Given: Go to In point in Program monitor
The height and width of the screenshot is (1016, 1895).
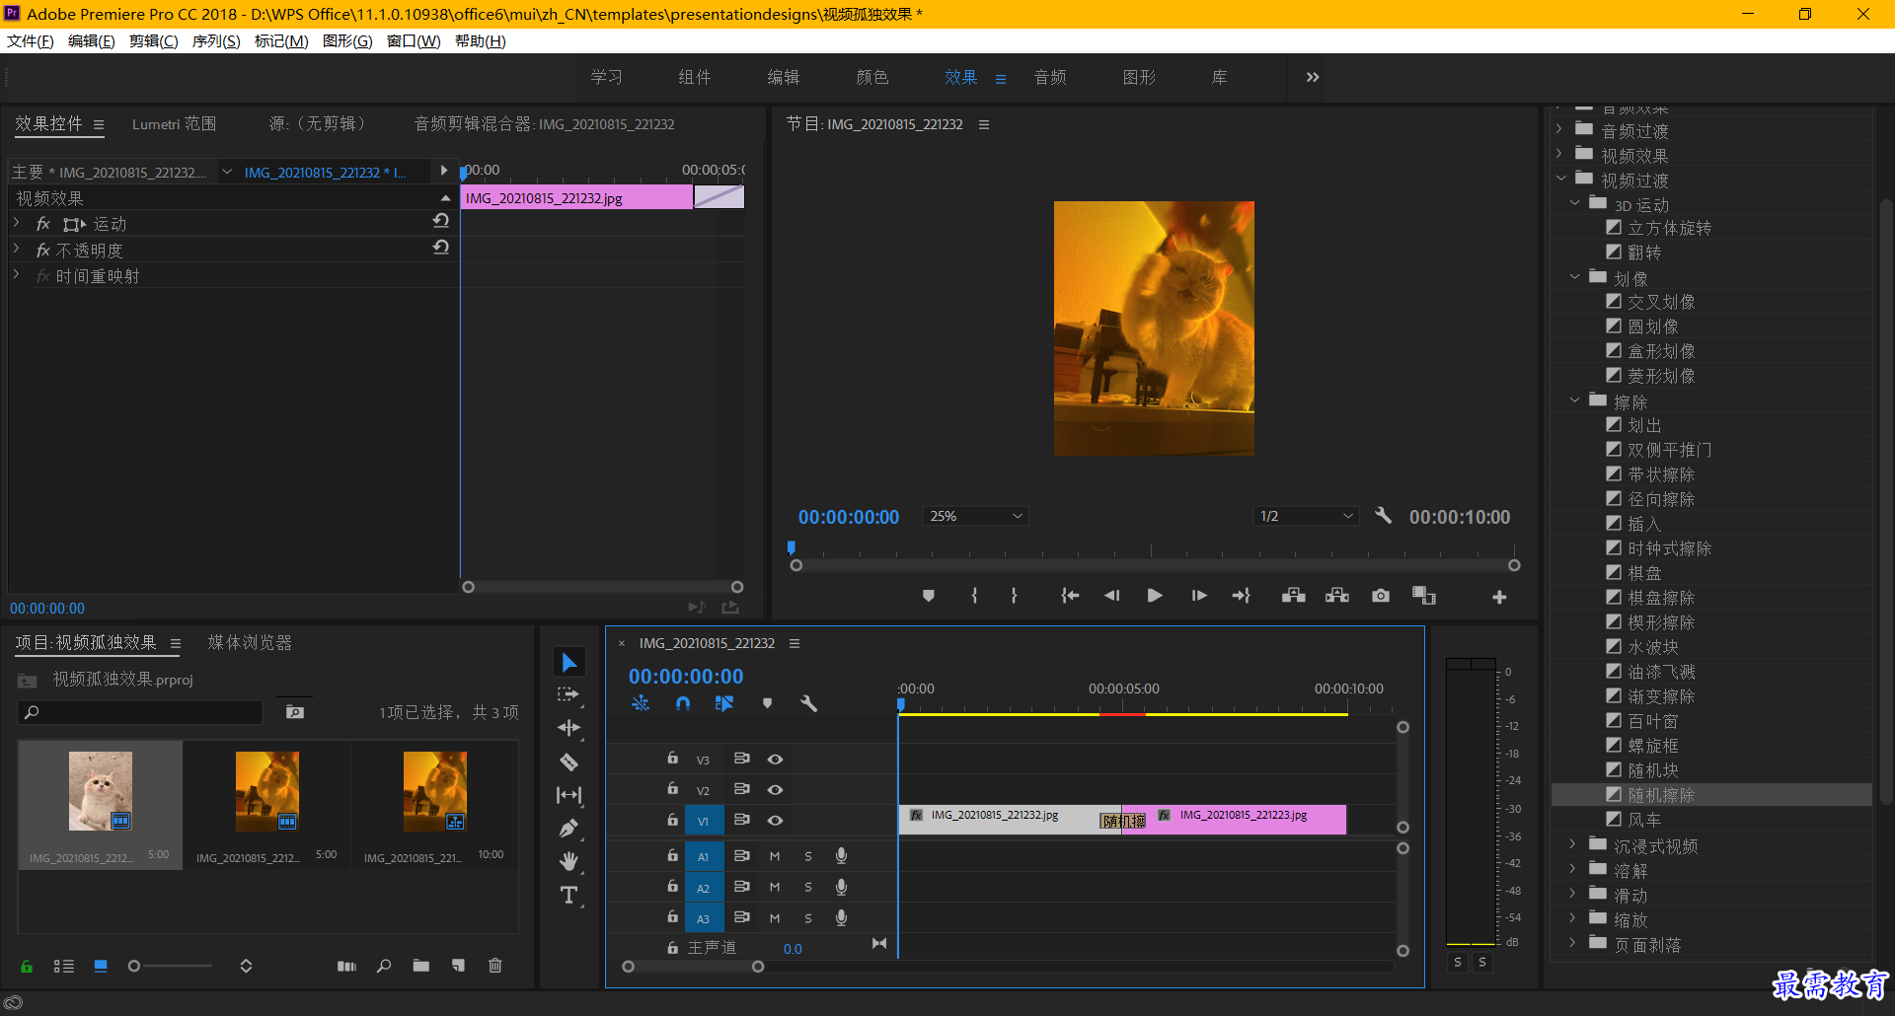Looking at the screenshot, I should click(1069, 596).
